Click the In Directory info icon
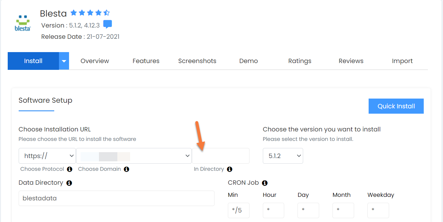This screenshot has height=222, width=443. (x=229, y=169)
